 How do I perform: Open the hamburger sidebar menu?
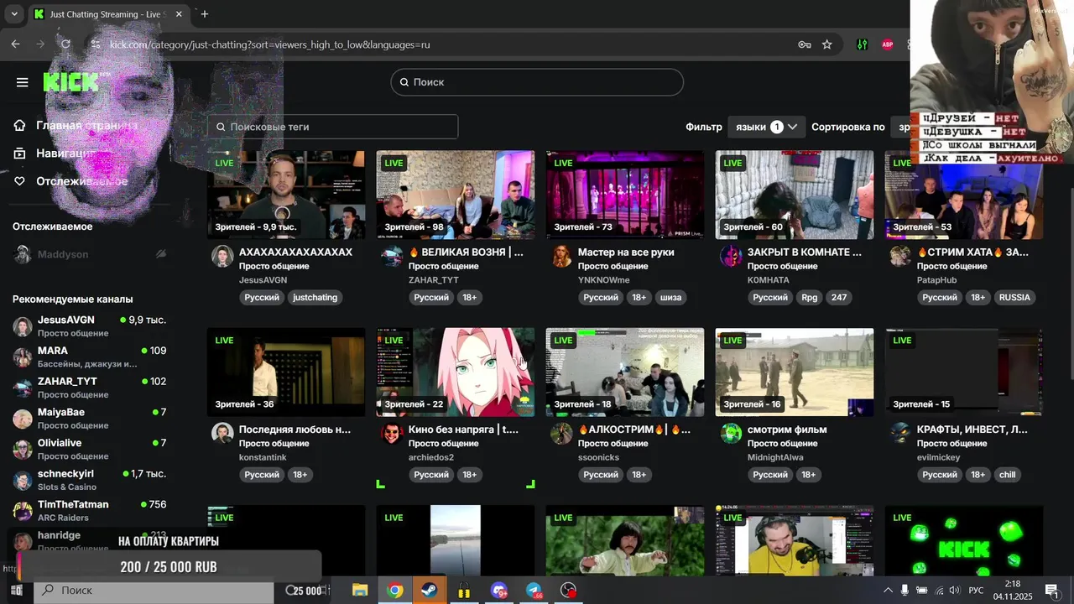click(23, 82)
